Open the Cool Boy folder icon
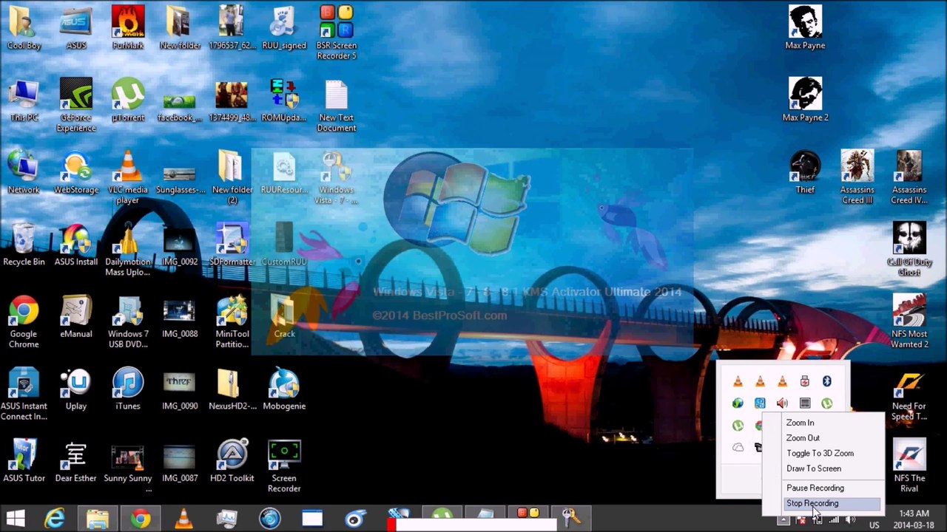947x532 pixels. (24, 28)
